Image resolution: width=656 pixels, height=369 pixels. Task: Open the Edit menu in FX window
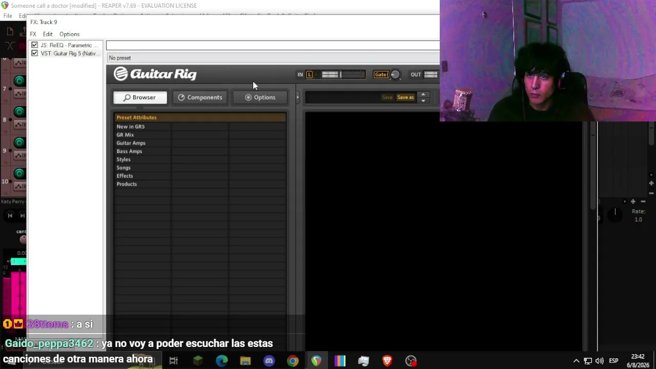[x=48, y=34]
